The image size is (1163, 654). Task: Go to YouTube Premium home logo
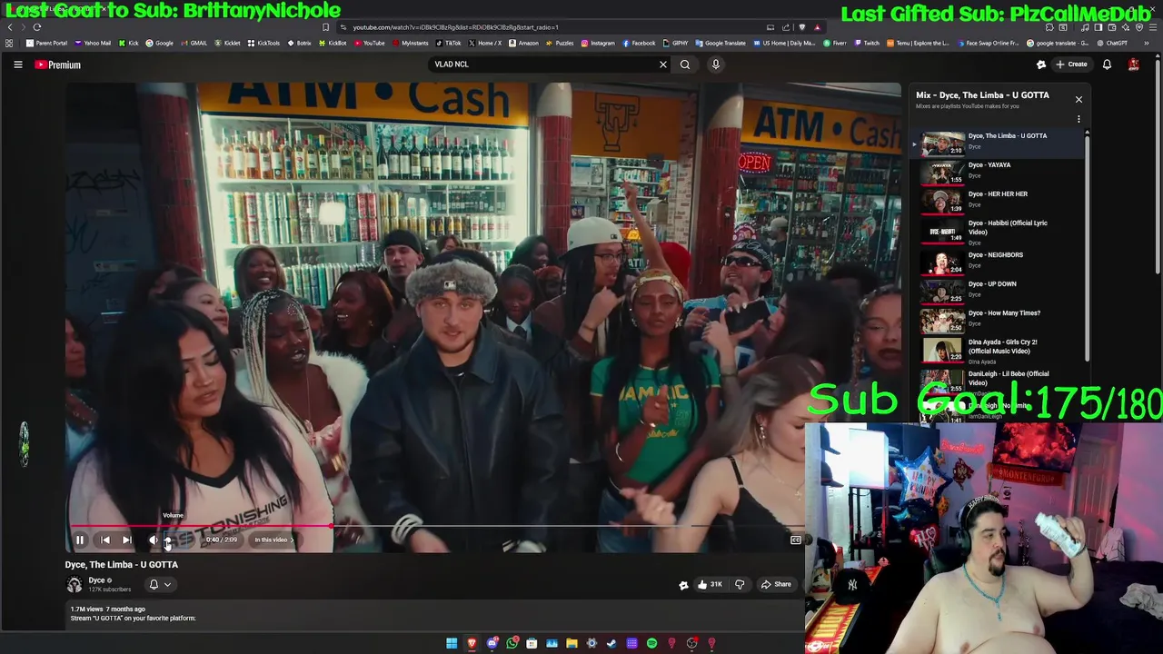tap(58, 64)
